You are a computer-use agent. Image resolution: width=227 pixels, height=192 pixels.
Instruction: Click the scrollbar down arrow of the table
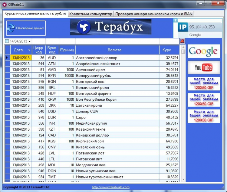click(x=183, y=180)
